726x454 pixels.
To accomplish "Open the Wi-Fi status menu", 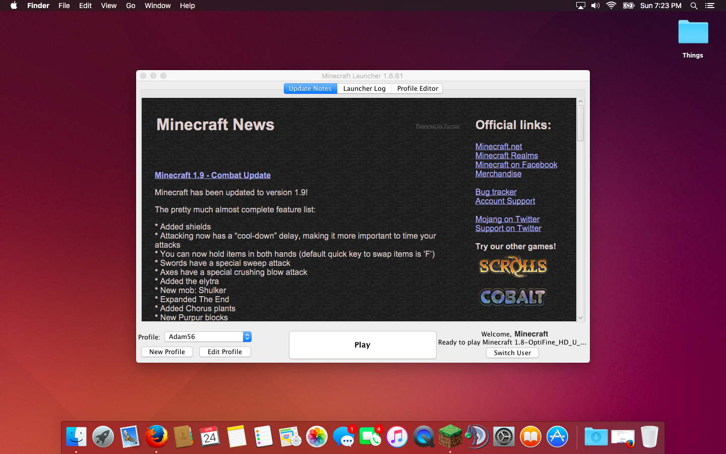I will click(x=612, y=6).
